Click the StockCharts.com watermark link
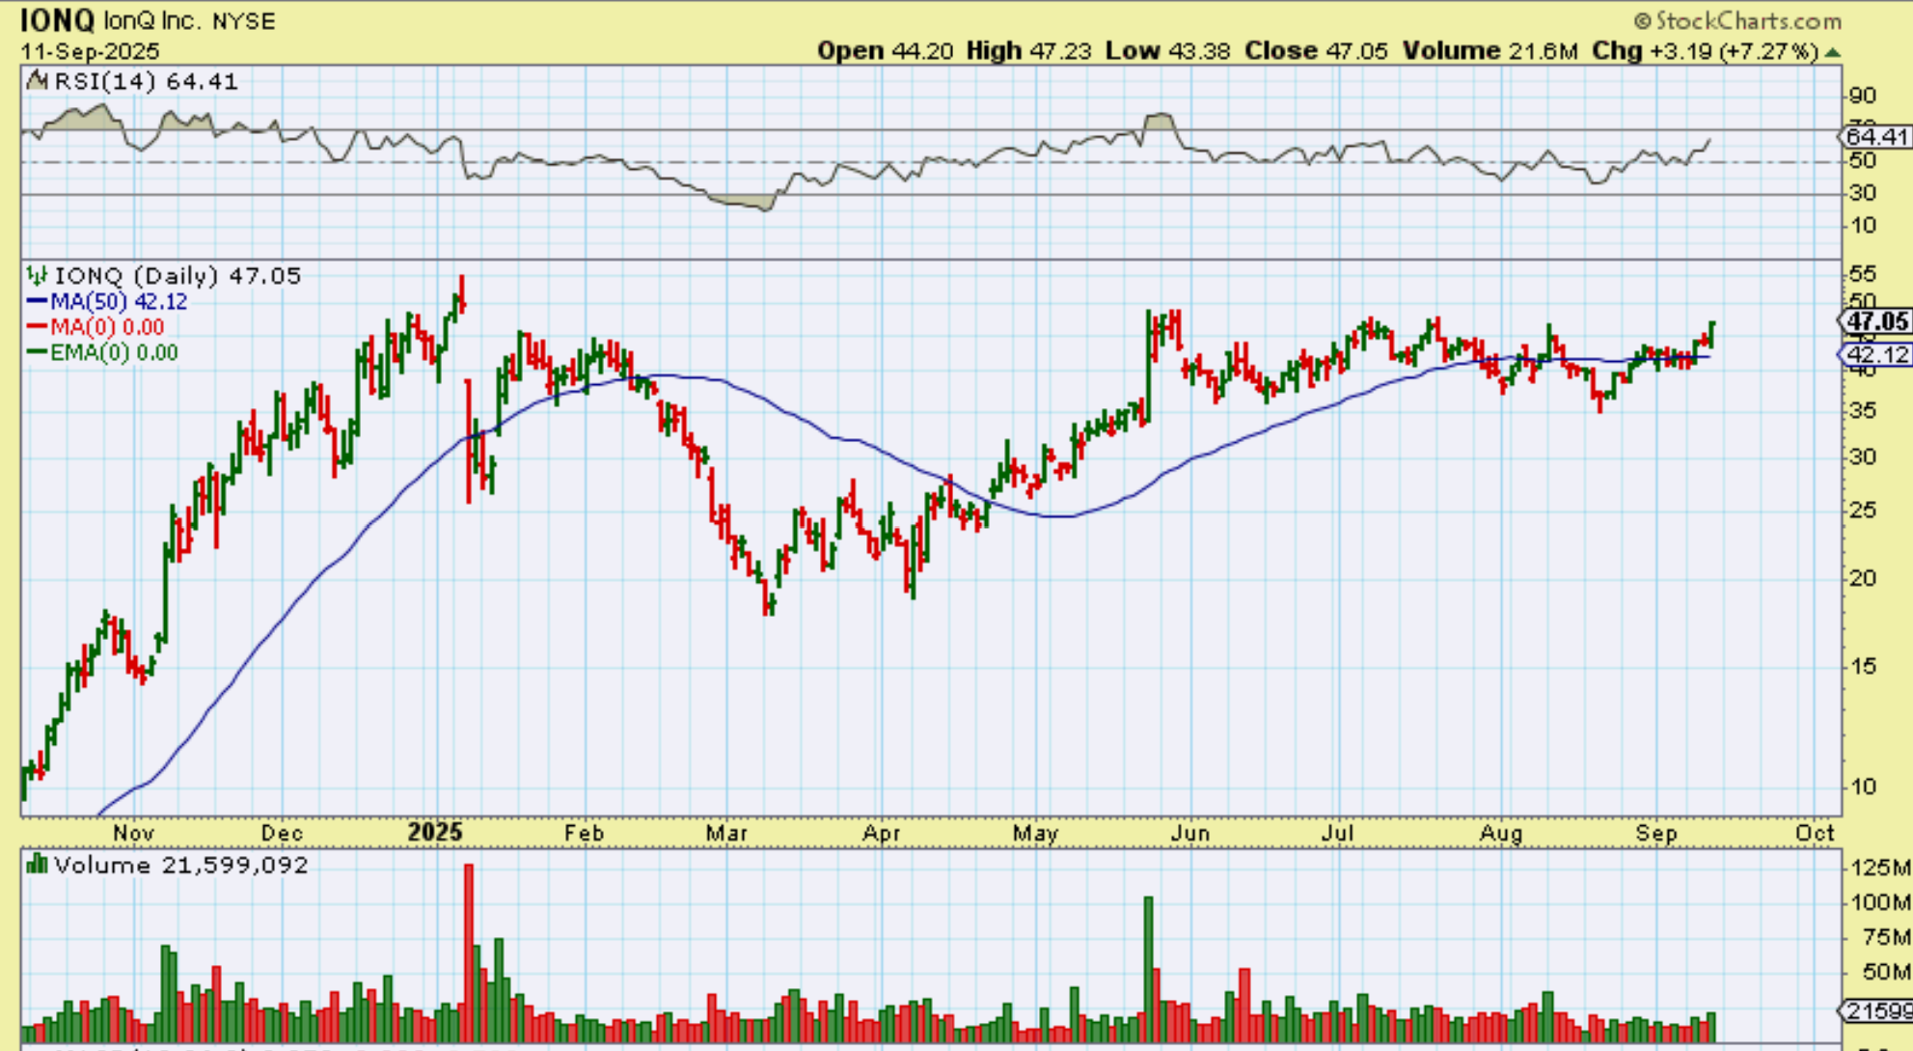The height and width of the screenshot is (1051, 1913). point(1748,21)
